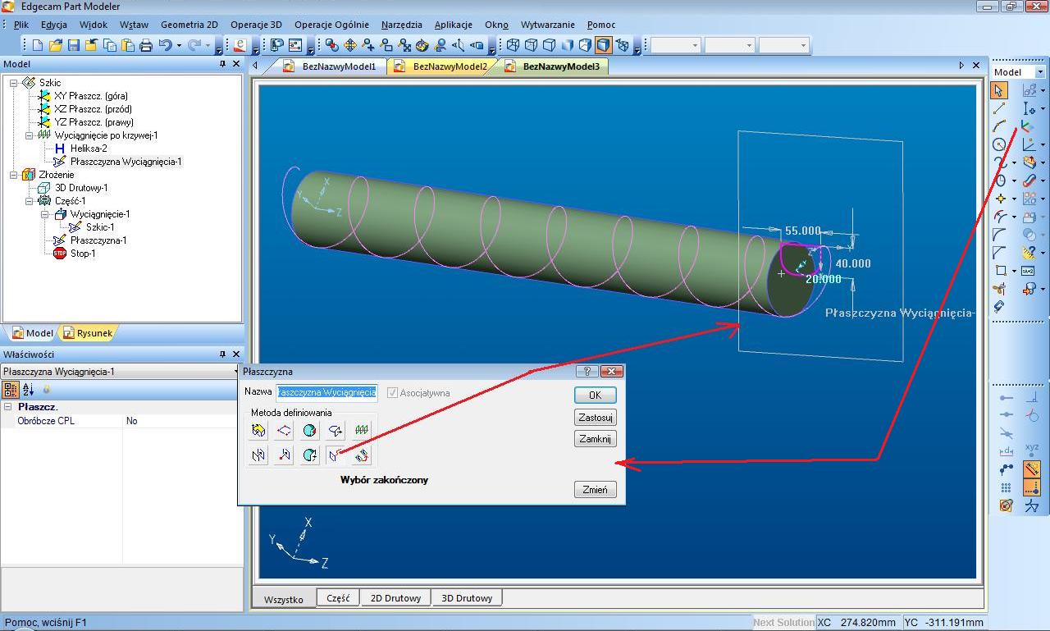The width and height of the screenshot is (1050, 631).
Task: Collapse the Szkic tree node
Action: tap(14, 82)
